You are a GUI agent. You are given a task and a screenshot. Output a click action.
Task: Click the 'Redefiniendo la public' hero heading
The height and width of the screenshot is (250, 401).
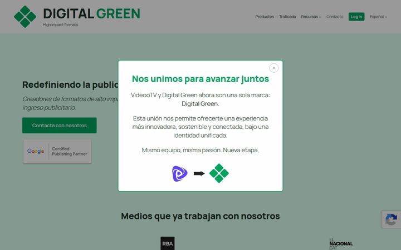[70, 84]
